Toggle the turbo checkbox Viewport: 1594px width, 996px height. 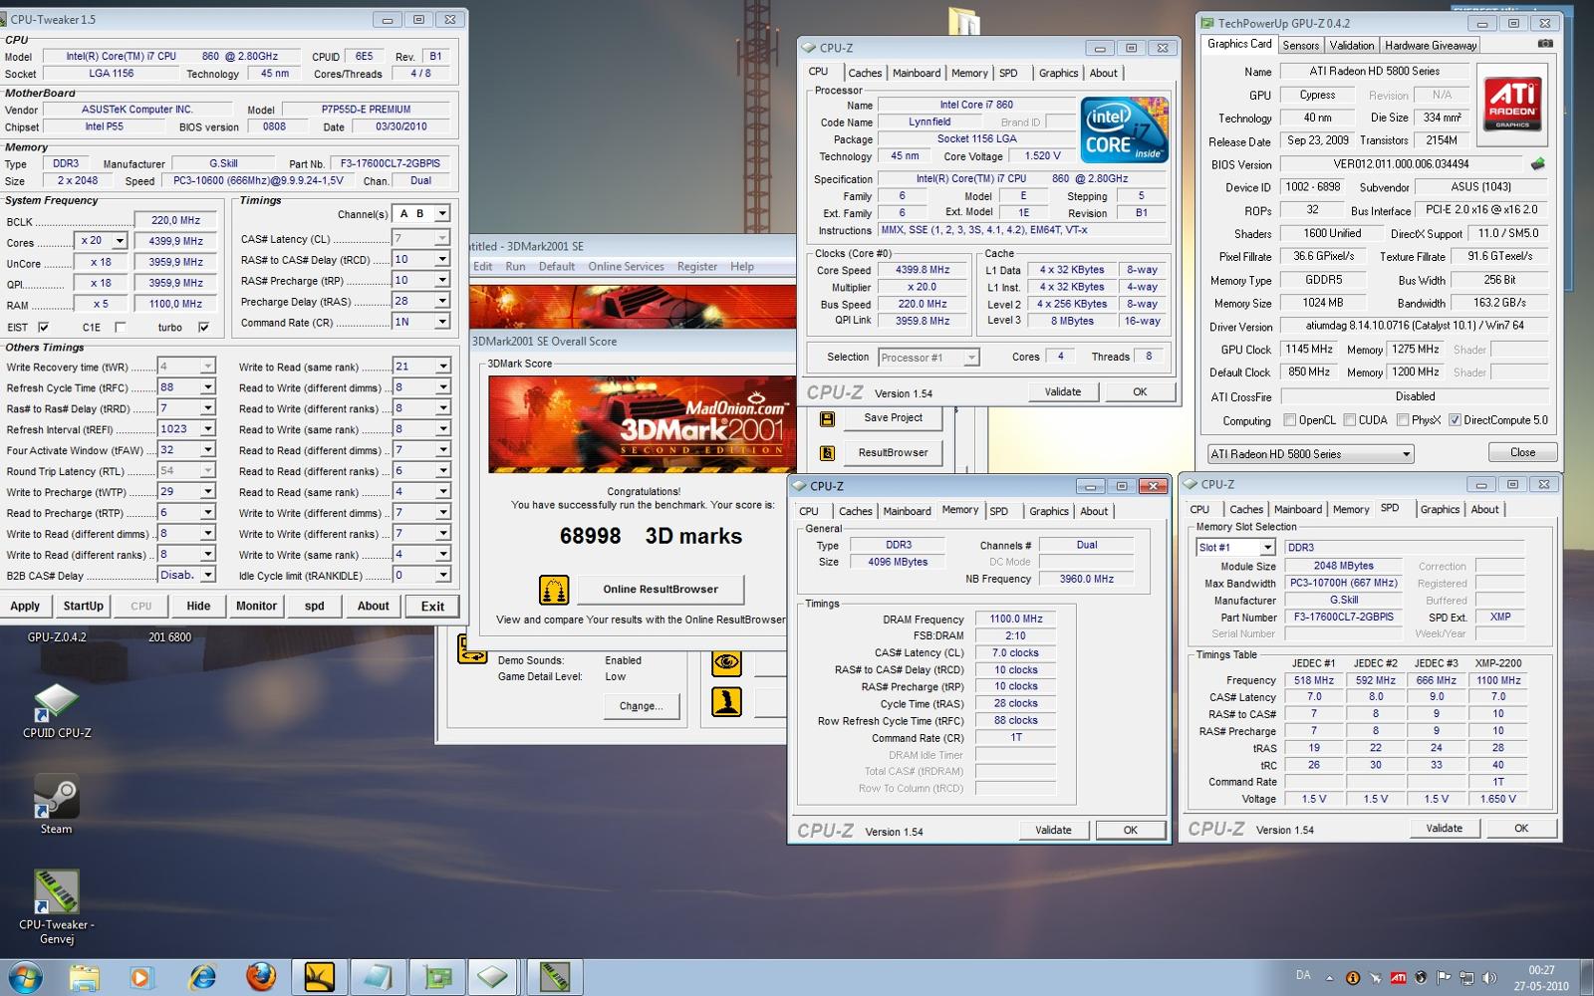204,327
